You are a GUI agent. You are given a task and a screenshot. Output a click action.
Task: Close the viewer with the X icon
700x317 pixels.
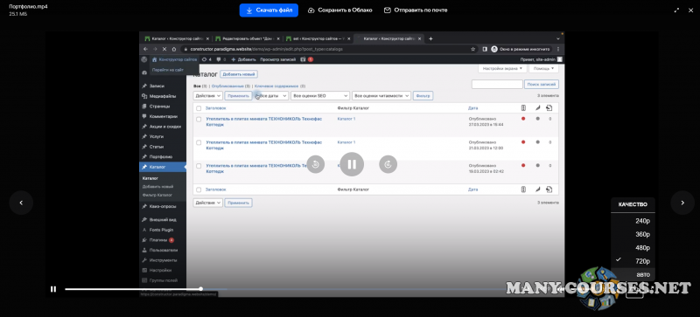pos(690,10)
